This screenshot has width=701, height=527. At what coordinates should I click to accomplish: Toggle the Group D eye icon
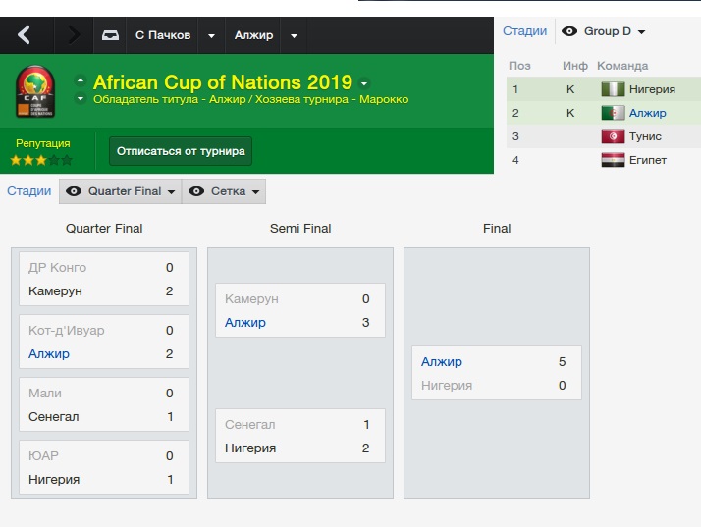coord(569,31)
